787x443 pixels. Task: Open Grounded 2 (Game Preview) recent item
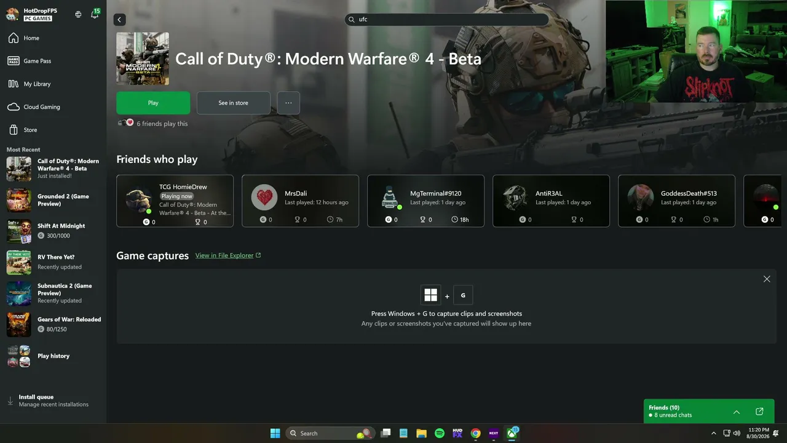pyautogui.click(x=53, y=201)
